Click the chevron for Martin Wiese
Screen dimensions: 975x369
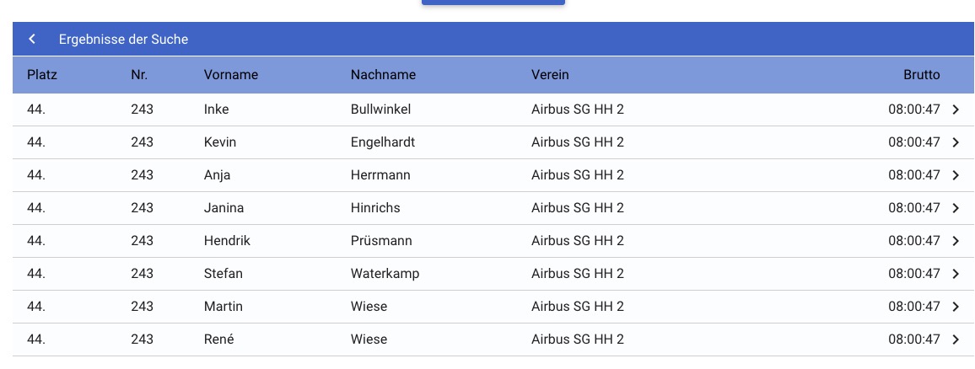pyautogui.click(x=956, y=307)
